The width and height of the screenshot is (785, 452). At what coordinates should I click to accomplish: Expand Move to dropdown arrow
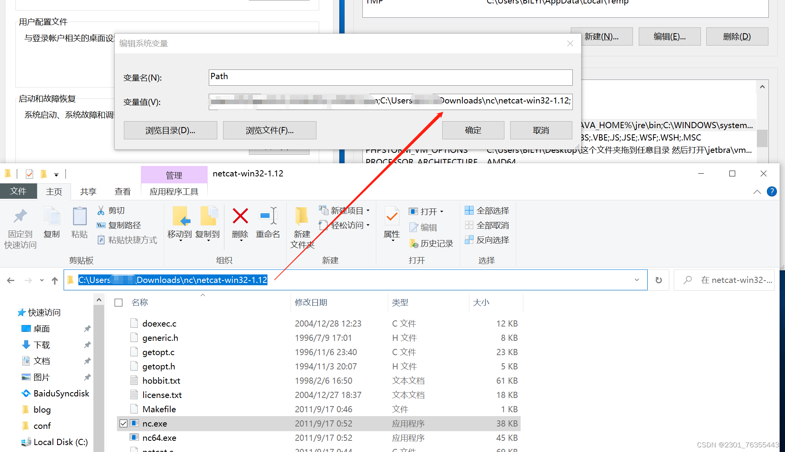181,241
